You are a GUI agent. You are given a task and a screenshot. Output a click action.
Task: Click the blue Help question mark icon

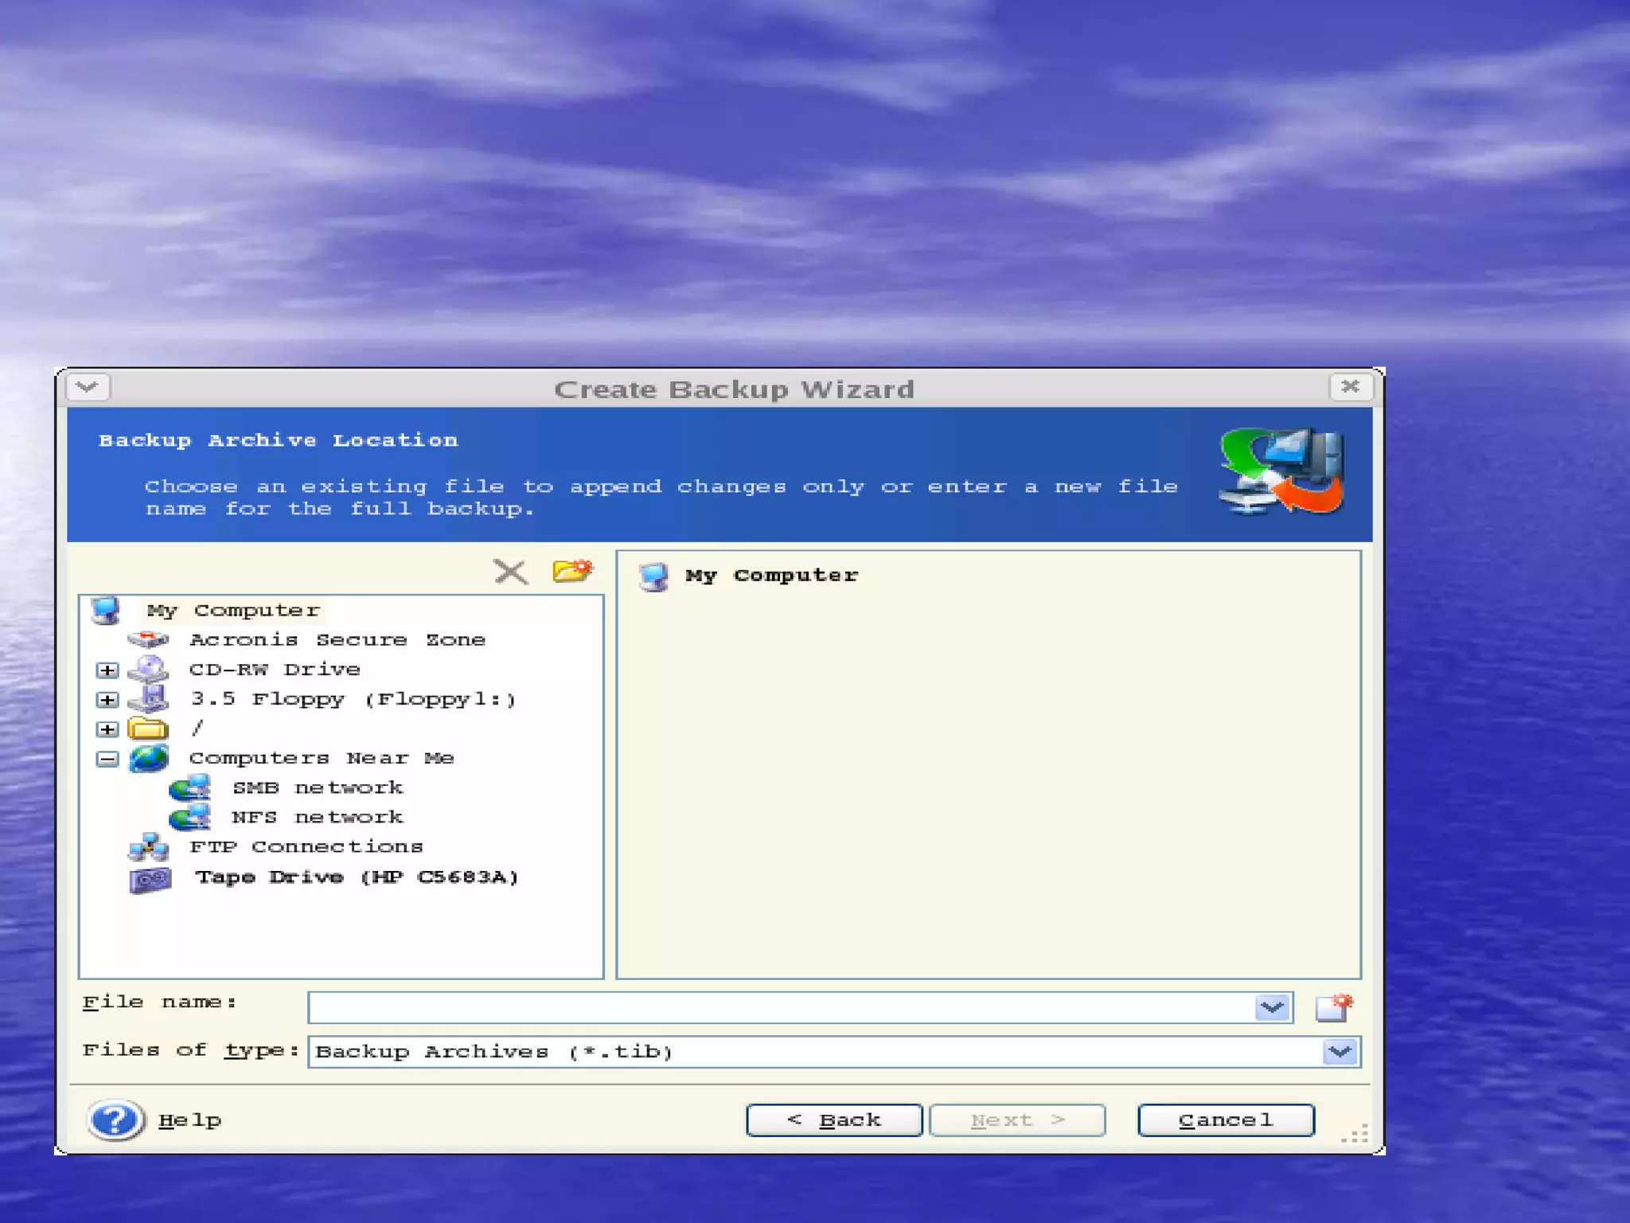pyautogui.click(x=115, y=1119)
